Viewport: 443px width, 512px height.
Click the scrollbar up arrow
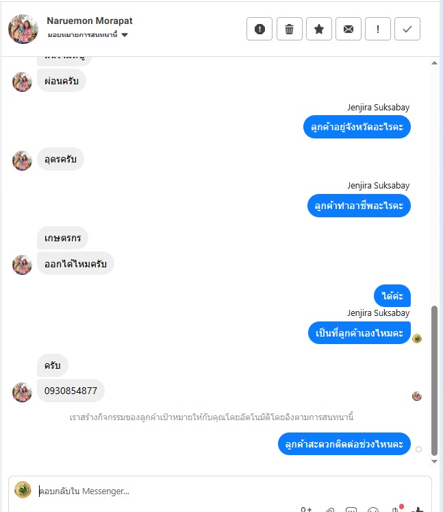tap(434, 63)
